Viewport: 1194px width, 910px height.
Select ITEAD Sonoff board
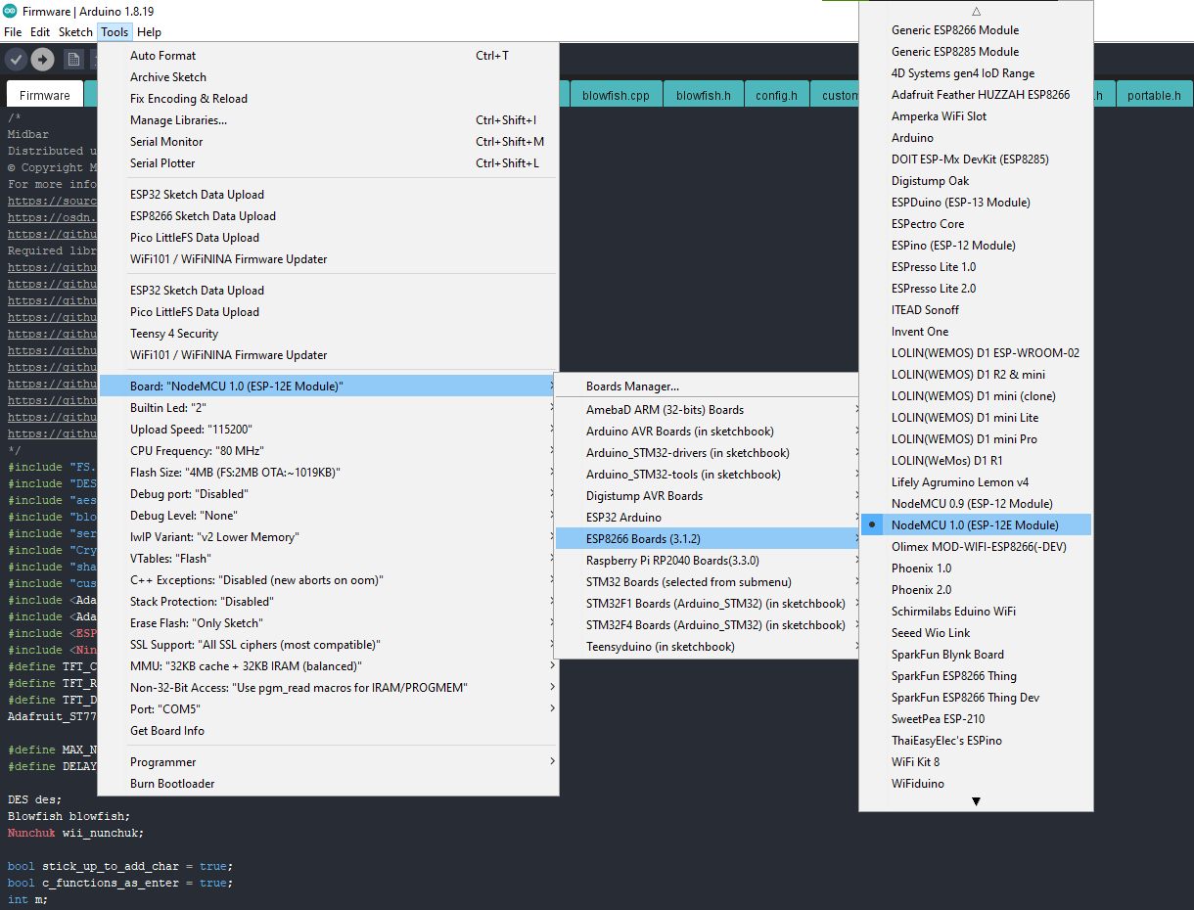click(x=976, y=310)
